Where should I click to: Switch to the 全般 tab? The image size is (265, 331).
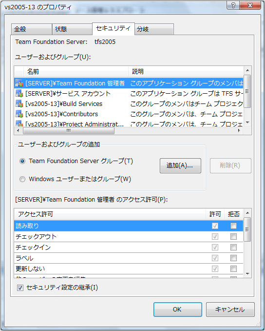pos(31,29)
